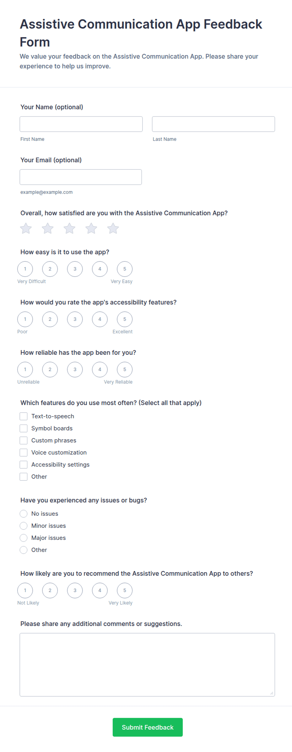Pick the second satisfaction star
The height and width of the screenshot is (752, 292).
point(48,228)
